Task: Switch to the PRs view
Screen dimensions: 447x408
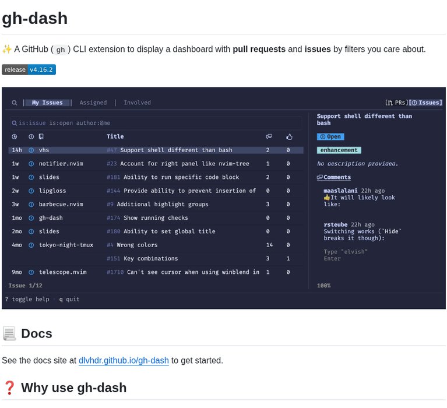Action: [396, 103]
